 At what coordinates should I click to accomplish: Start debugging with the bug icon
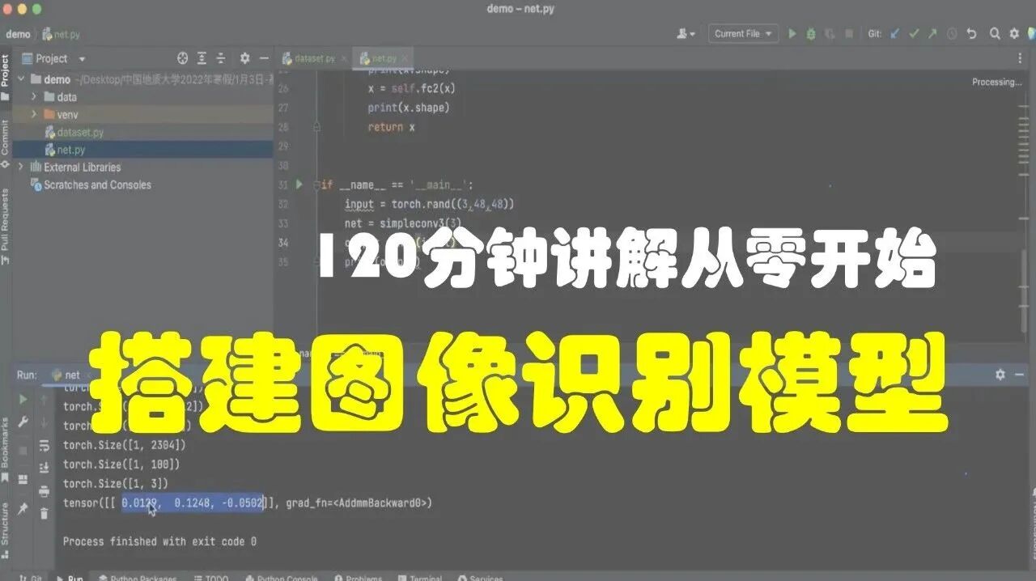coord(811,34)
